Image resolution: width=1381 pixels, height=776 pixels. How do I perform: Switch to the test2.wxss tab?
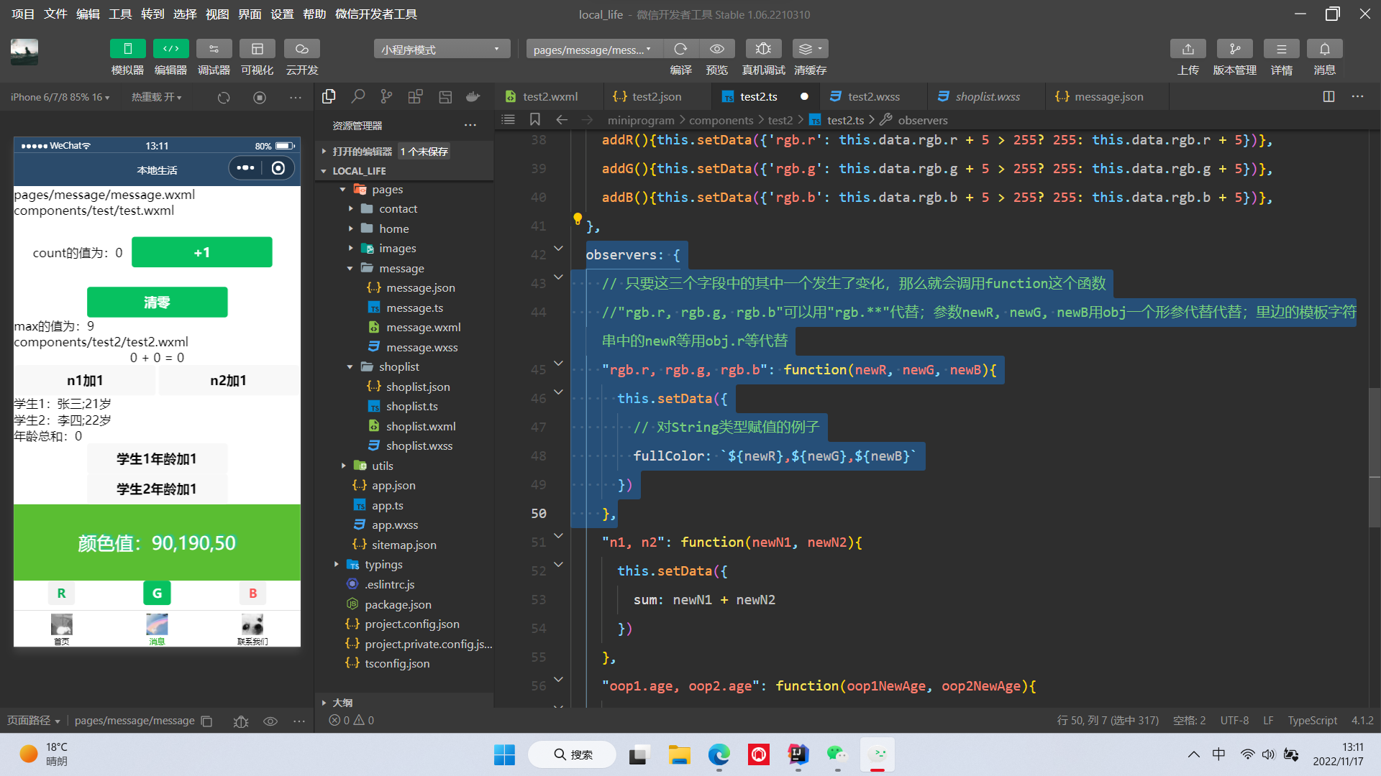(873, 96)
